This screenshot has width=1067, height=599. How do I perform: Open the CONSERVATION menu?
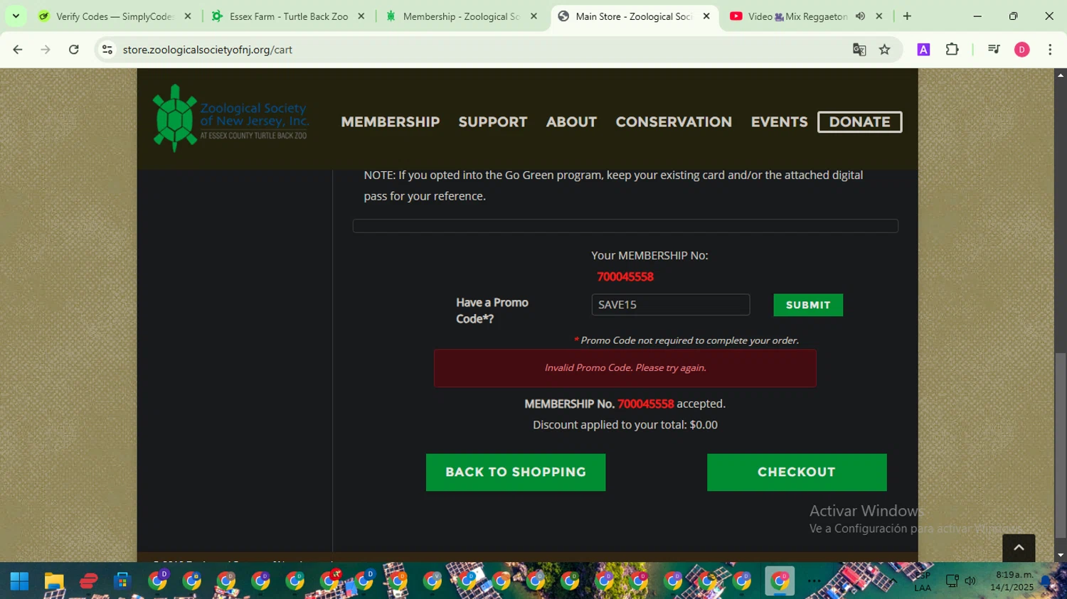pyautogui.click(x=674, y=122)
